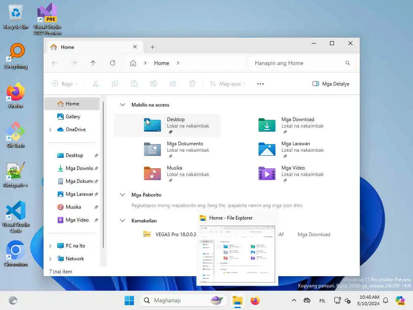Click the Rename icon in toolbar
This screenshot has height=310, width=413.
[154, 84]
